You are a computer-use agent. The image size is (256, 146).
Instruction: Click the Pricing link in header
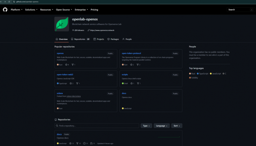(x=94, y=9)
